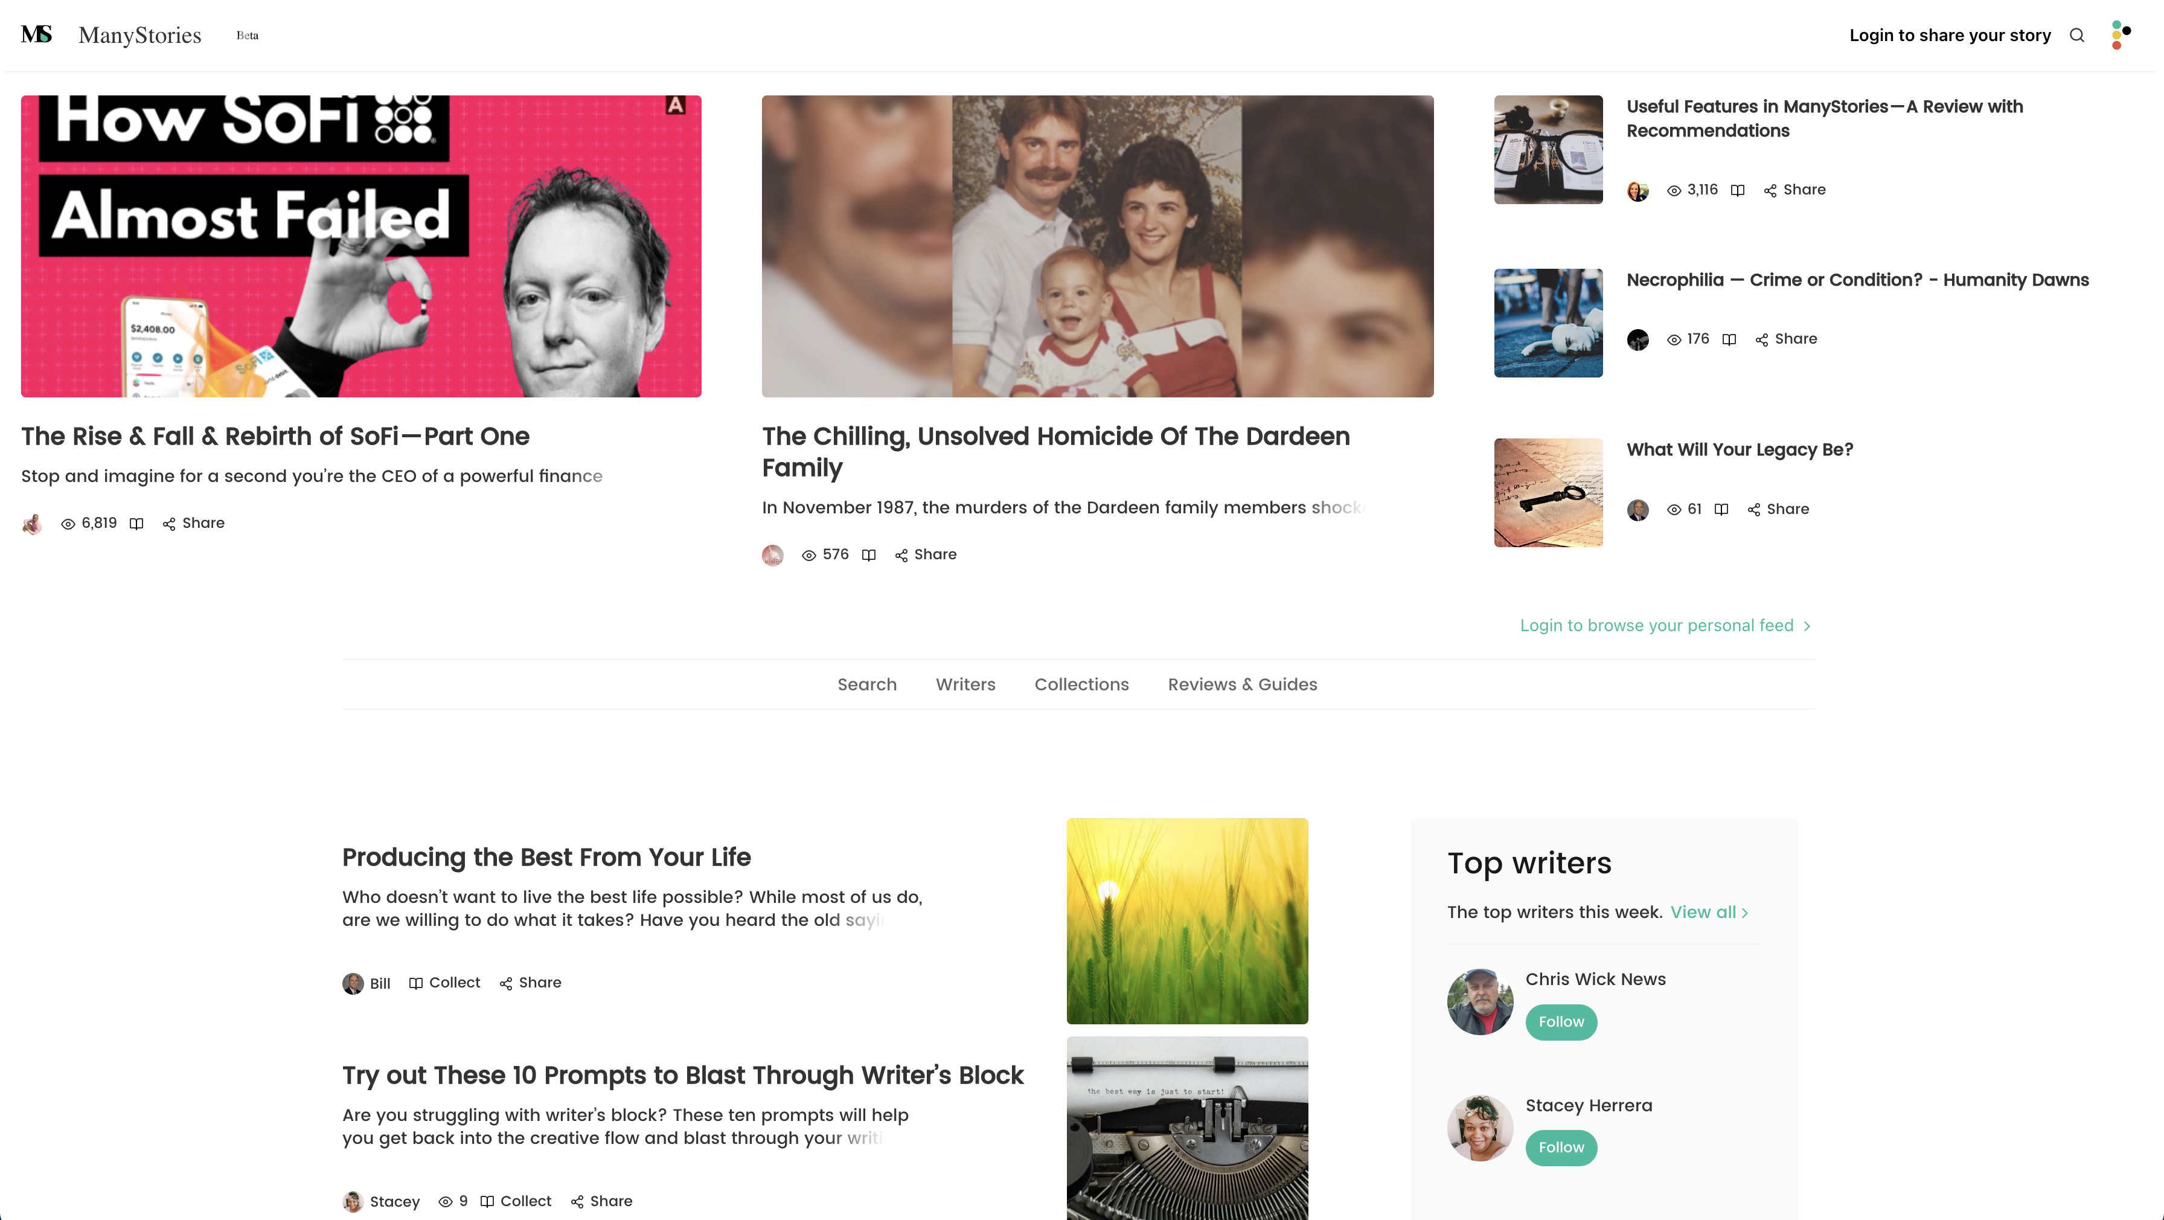2164x1220 pixels.
Task: Expand View all top writers chevron
Action: pos(1745,913)
